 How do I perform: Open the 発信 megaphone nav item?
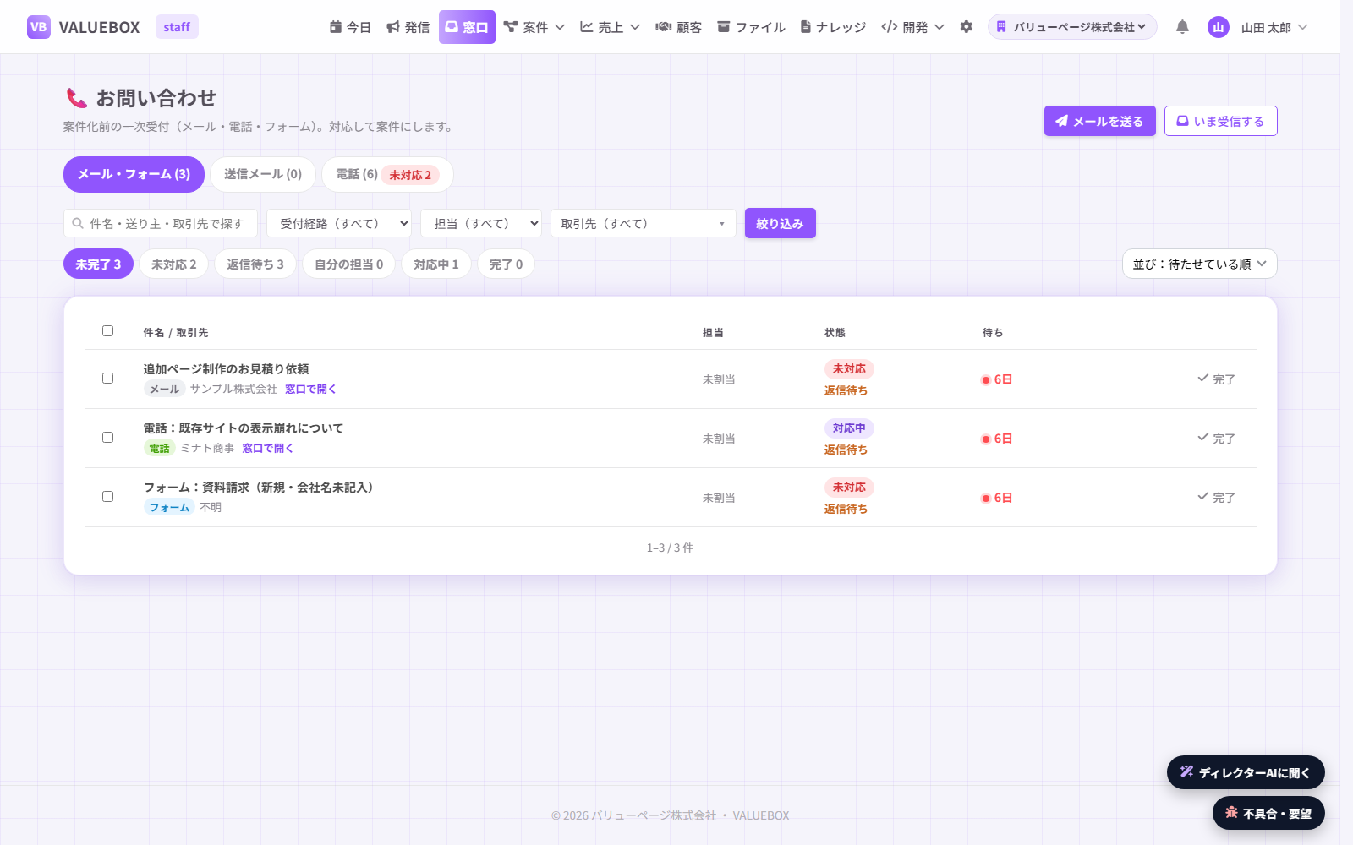(x=408, y=27)
